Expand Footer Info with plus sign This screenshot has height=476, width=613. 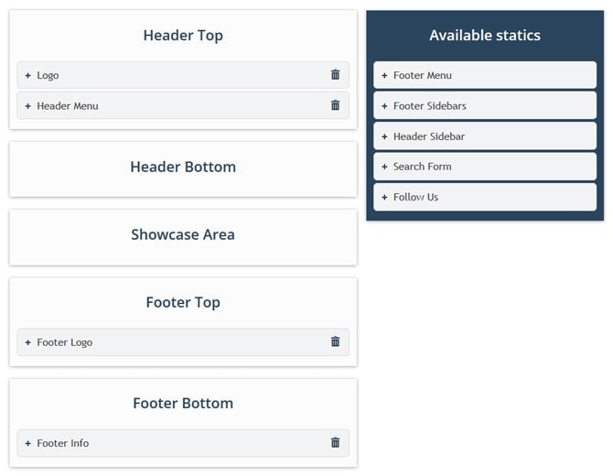pyautogui.click(x=27, y=443)
